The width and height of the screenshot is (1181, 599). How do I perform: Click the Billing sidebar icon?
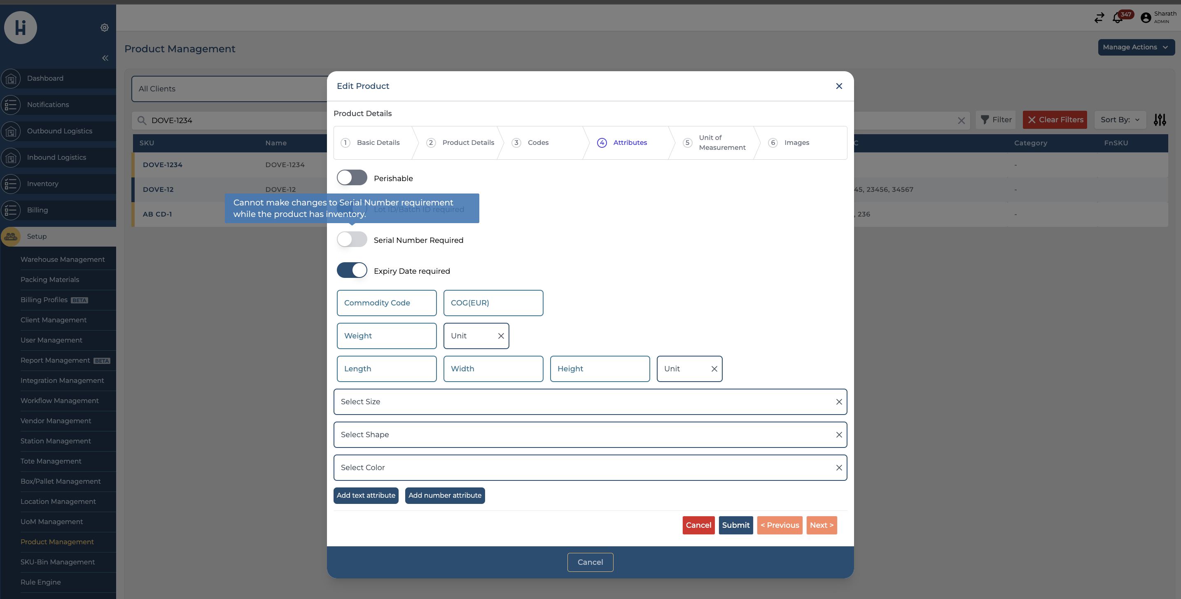pyautogui.click(x=11, y=210)
